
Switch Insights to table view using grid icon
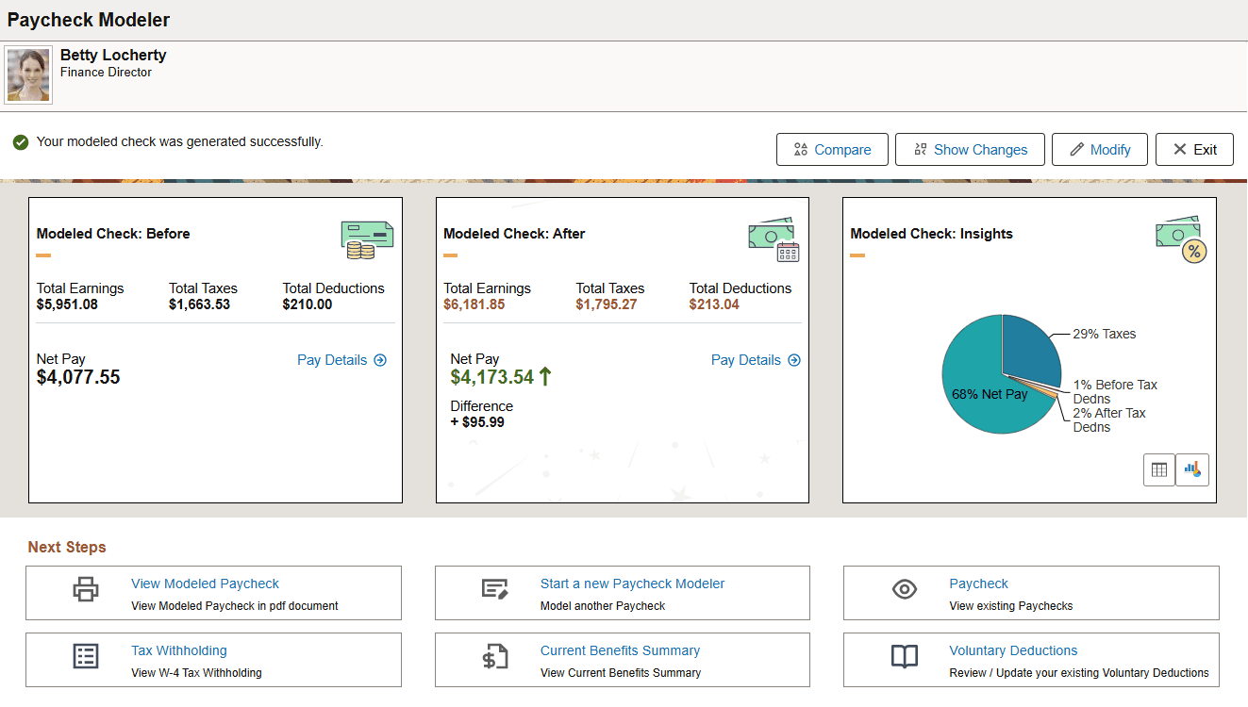(1158, 469)
